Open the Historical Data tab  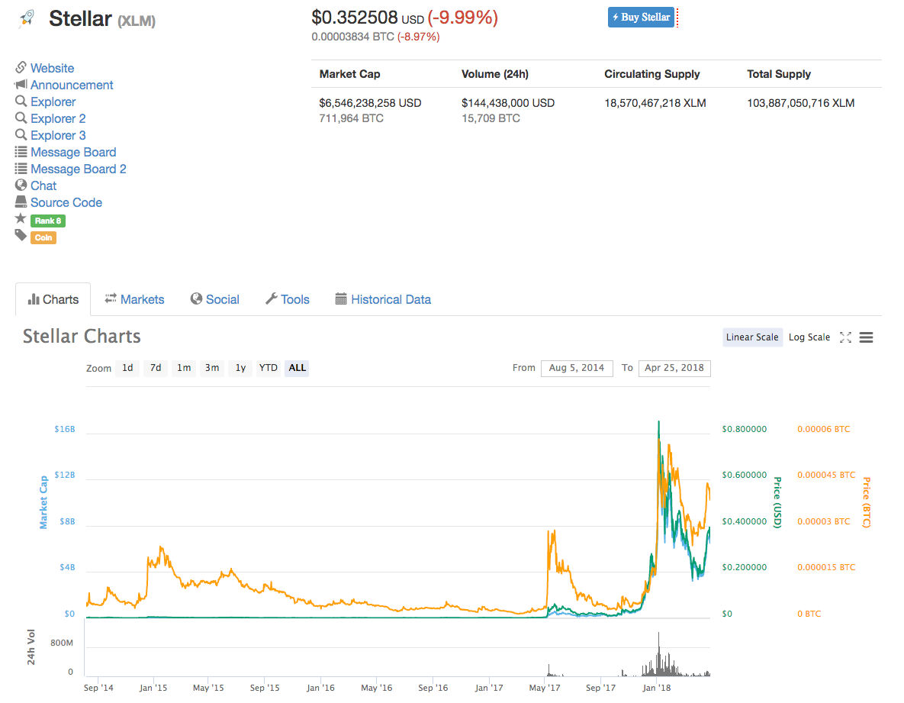pos(383,299)
